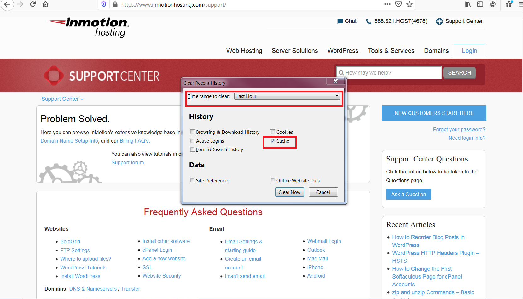The image size is (523, 299).
Task: Open the Install WordPress link
Action: point(80,276)
